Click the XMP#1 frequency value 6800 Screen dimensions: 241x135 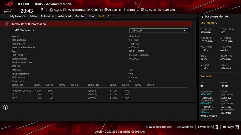[50, 91]
